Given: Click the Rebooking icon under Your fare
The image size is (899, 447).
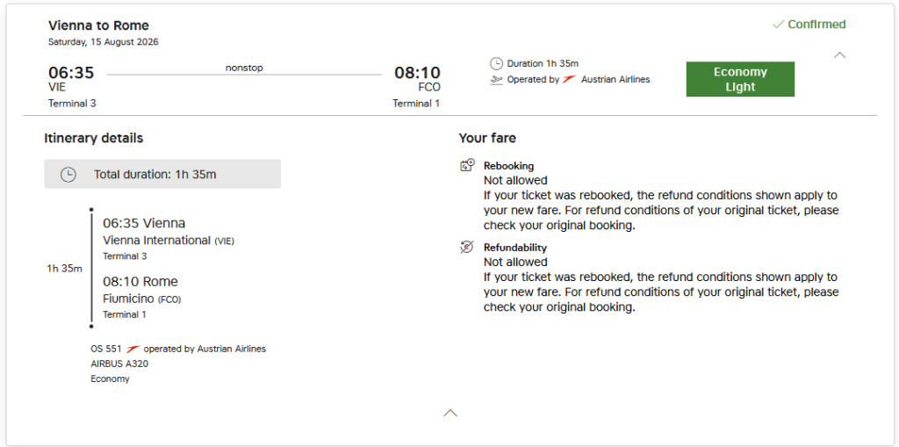Looking at the screenshot, I should click(467, 165).
